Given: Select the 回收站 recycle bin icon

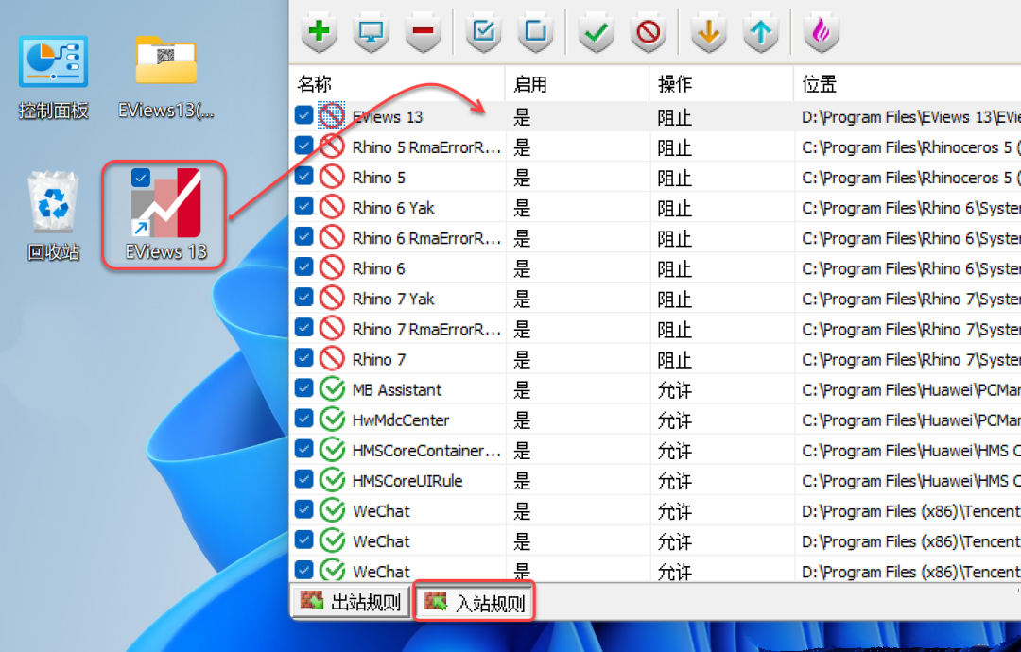Looking at the screenshot, I should [x=53, y=216].
